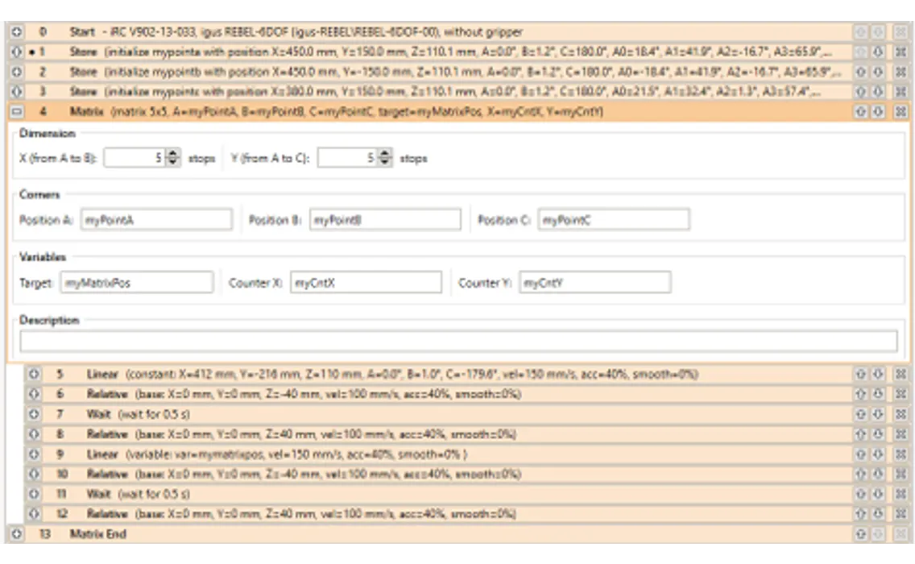Move Store row 2 up one position
The width and height of the screenshot is (915, 564).
point(861,72)
